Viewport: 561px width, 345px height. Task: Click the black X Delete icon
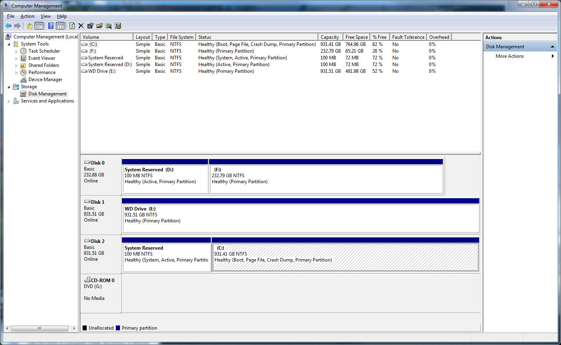(x=81, y=26)
